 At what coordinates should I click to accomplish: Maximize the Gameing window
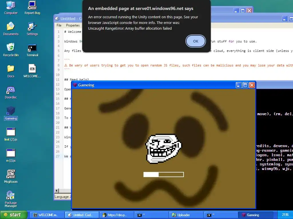click(245, 85)
